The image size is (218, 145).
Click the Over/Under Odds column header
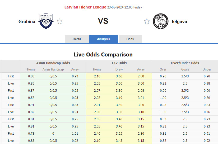[x=185, y=63]
